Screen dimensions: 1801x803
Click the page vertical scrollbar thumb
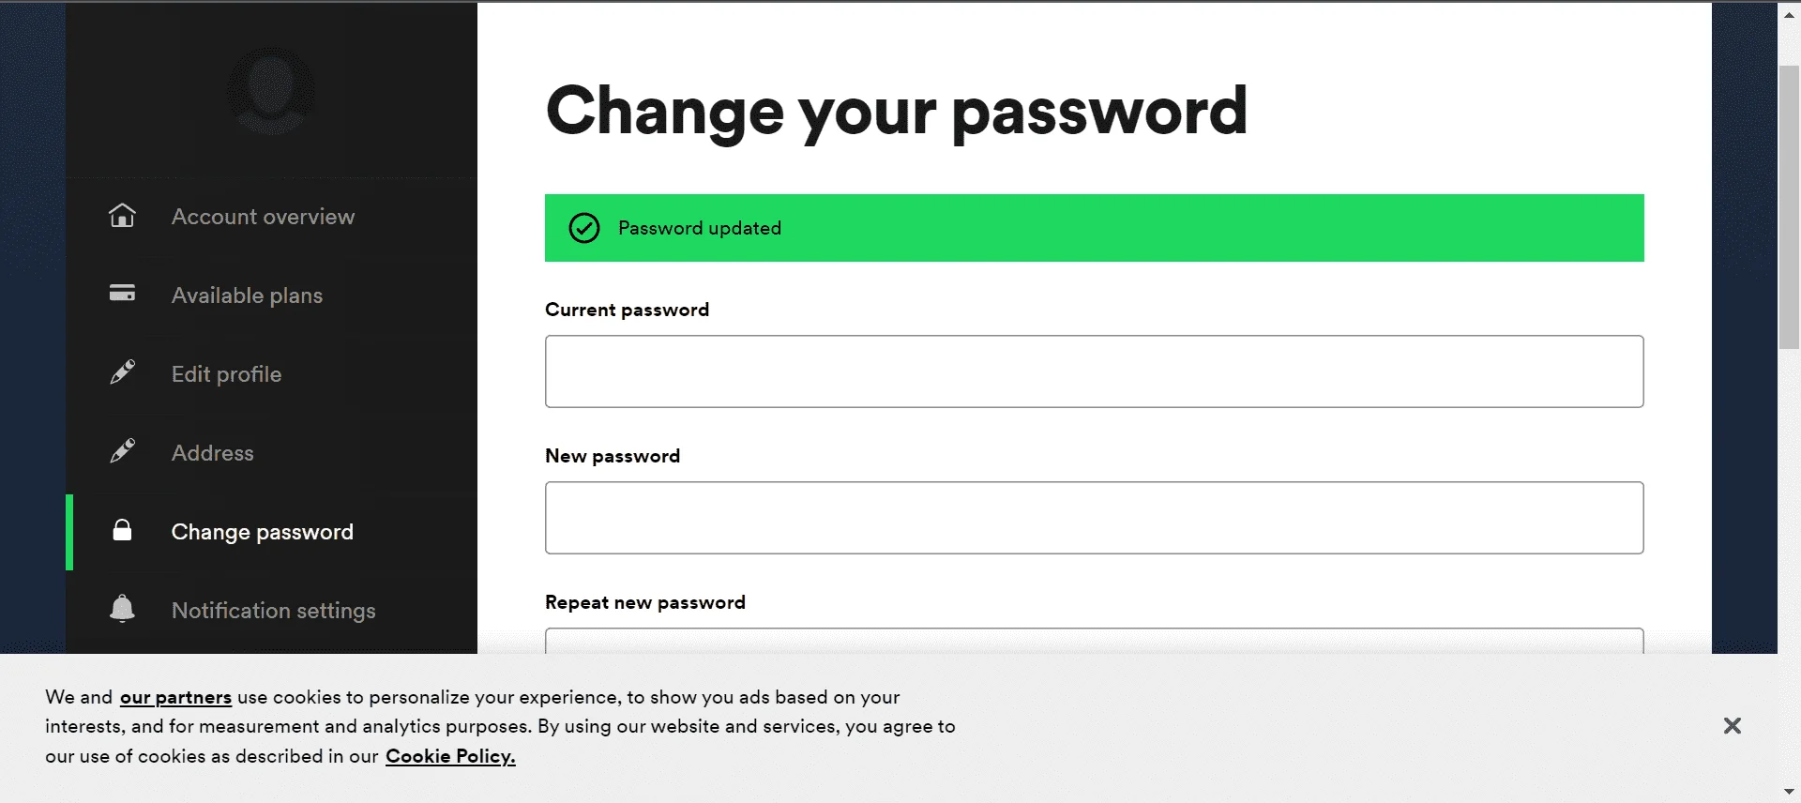tap(1789, 208)
